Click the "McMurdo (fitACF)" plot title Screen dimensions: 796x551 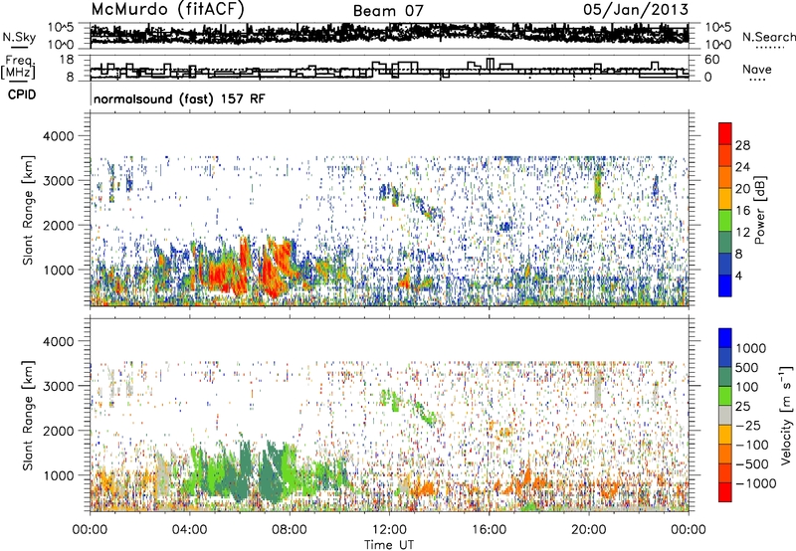point(168,10)
